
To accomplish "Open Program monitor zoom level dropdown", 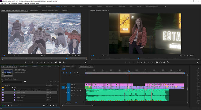I will [x=106, y=56].
